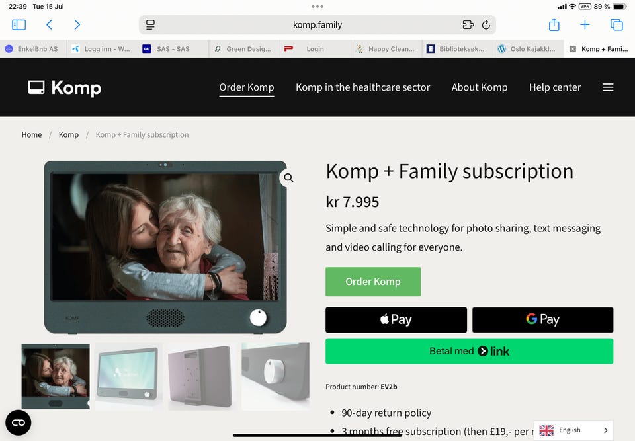Open Komp in the healthcare sector menu
This screenshot has width=635, height=441.
click(x=362, y=87)
